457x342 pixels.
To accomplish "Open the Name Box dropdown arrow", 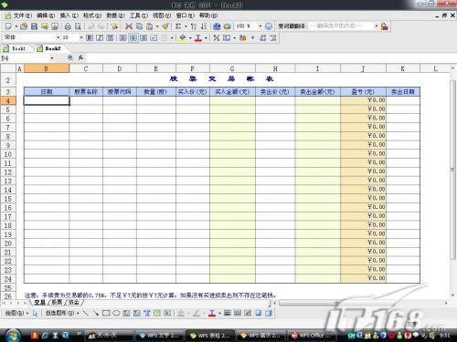I will [x=52, y=57].
